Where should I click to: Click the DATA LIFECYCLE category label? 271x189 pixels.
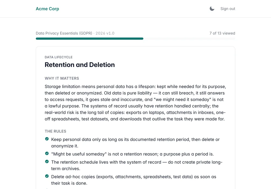tap(59, 57)
